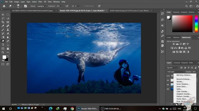
Task: Add a Levels adjustment
Action: coord(177,44)
